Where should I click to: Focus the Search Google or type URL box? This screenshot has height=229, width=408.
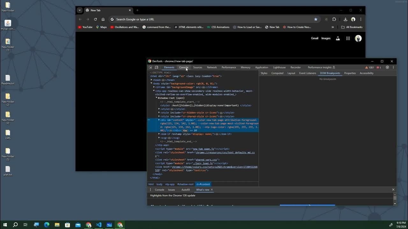click(x=214, y=19)
